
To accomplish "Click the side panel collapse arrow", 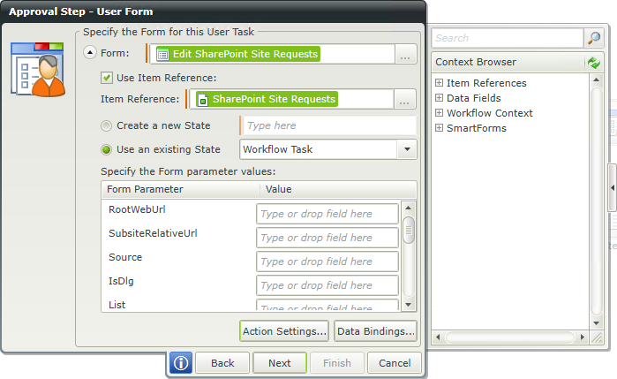I will coord(612,190).
